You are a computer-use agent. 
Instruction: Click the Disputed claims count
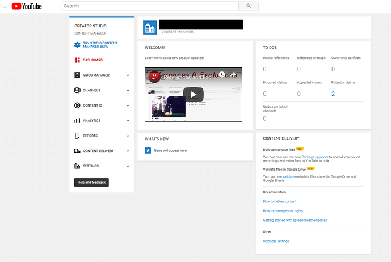pos(264,94)
